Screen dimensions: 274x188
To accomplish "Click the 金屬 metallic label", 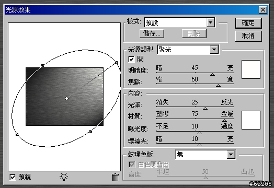I will [227, 114].
